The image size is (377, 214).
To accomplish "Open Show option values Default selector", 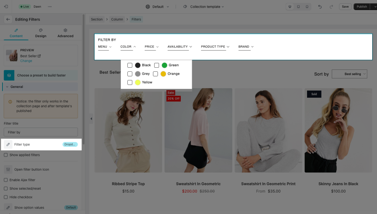I will (x=71, y=207).
